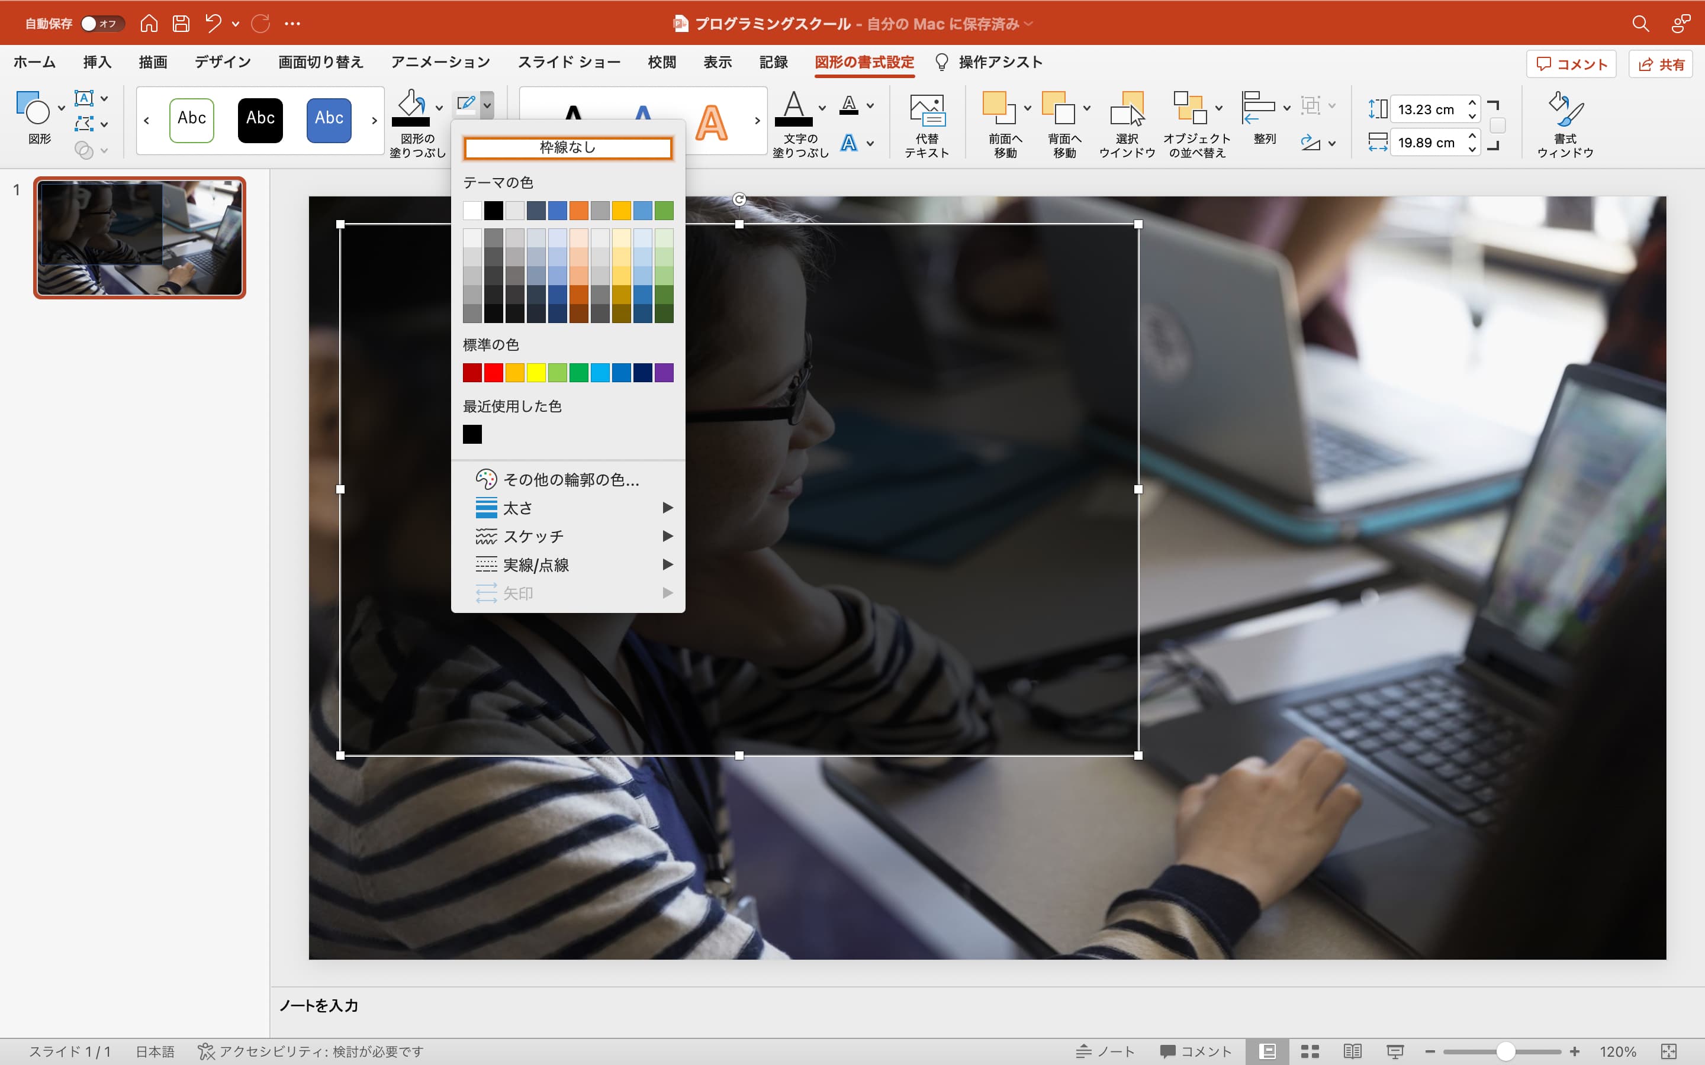Toggle the lock aspect ratio checkbox
This screenshot has width=1705, height=1065.
tap(1498, 125)
